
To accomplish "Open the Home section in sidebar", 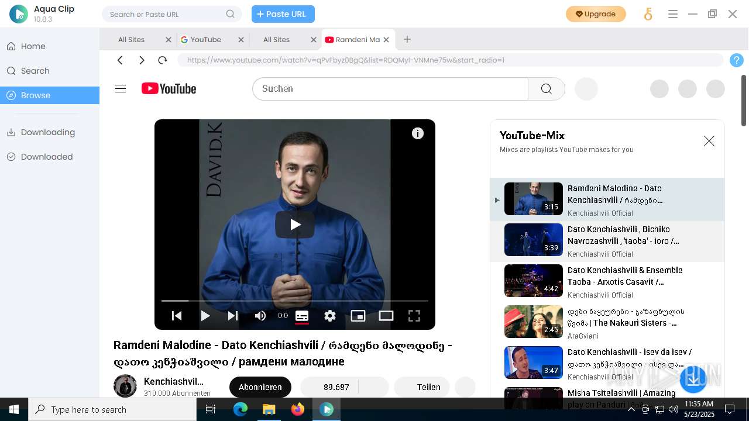I will (x=33, y=46).
